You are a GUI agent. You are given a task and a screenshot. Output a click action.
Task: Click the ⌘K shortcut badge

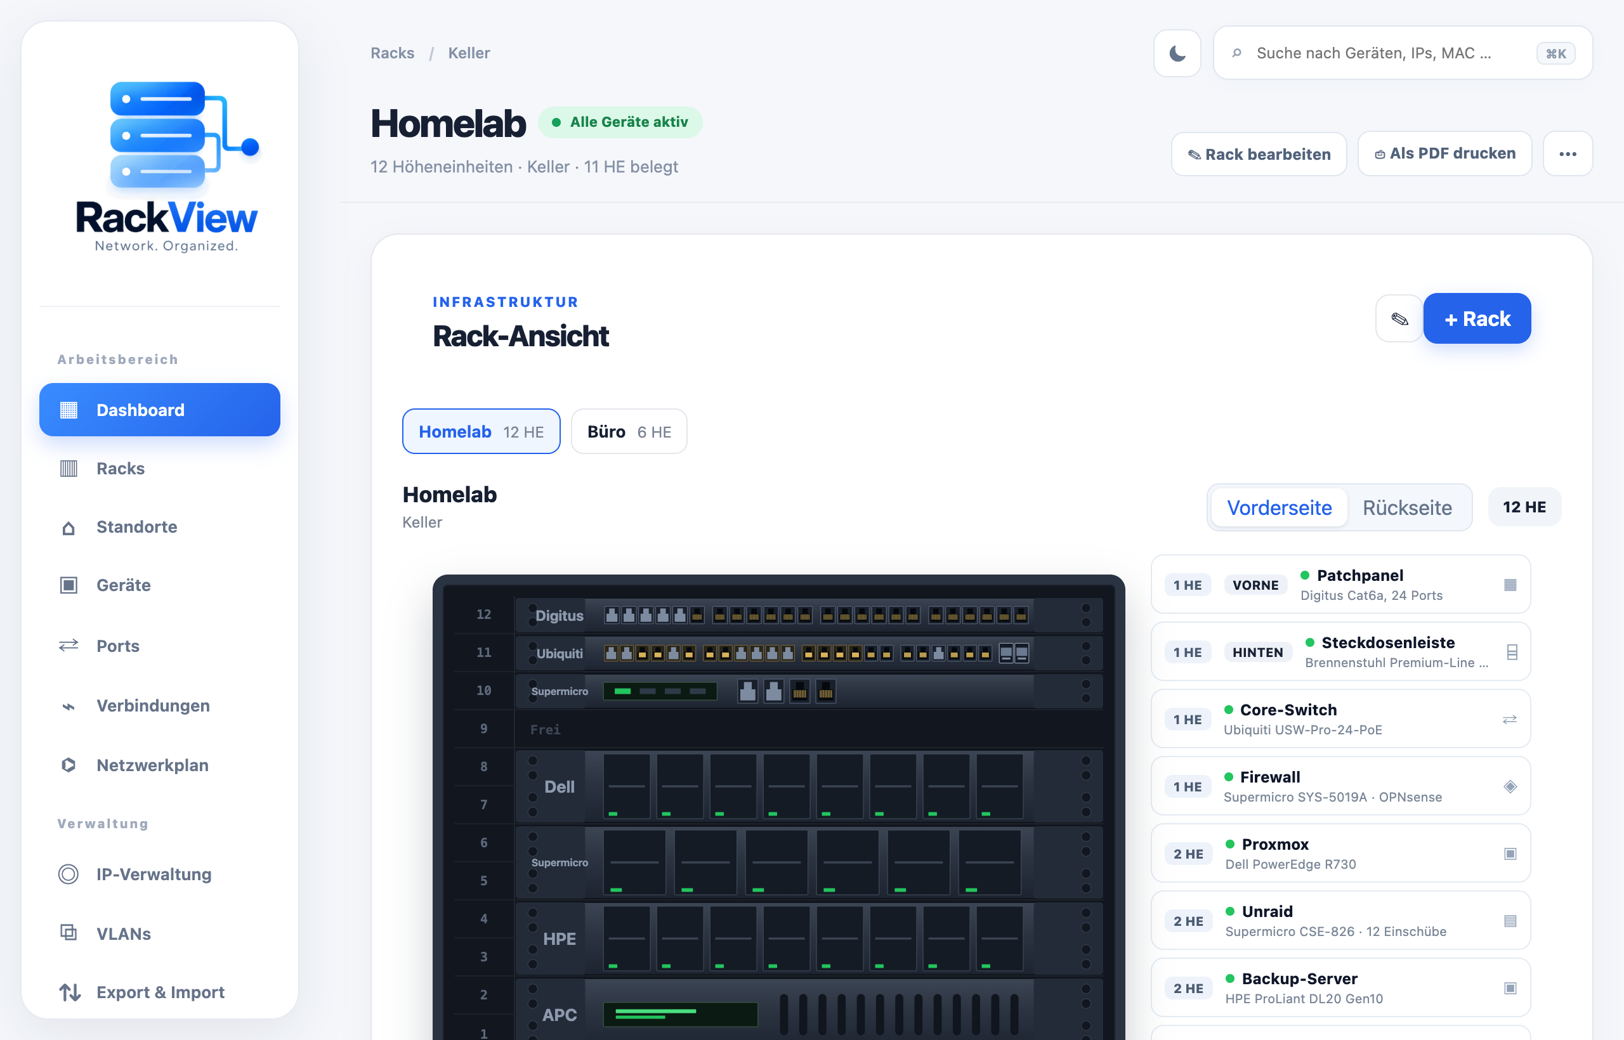coord(1555,53)
